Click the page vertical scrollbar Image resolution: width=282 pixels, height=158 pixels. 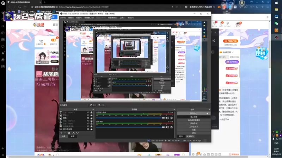click(x=270, y=54)
